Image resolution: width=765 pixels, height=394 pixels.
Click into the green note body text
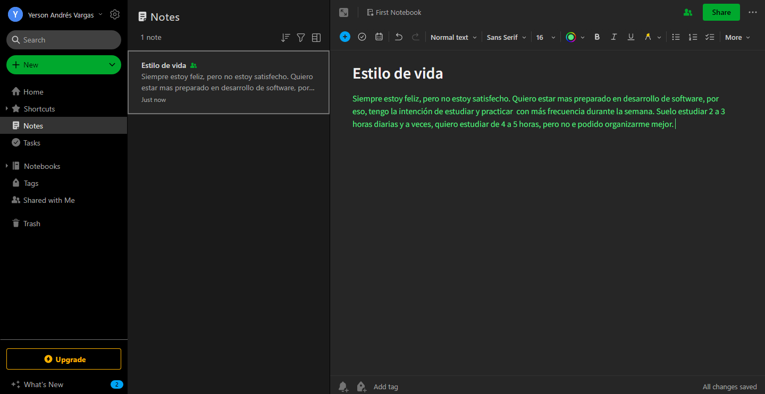coord(539,112)
